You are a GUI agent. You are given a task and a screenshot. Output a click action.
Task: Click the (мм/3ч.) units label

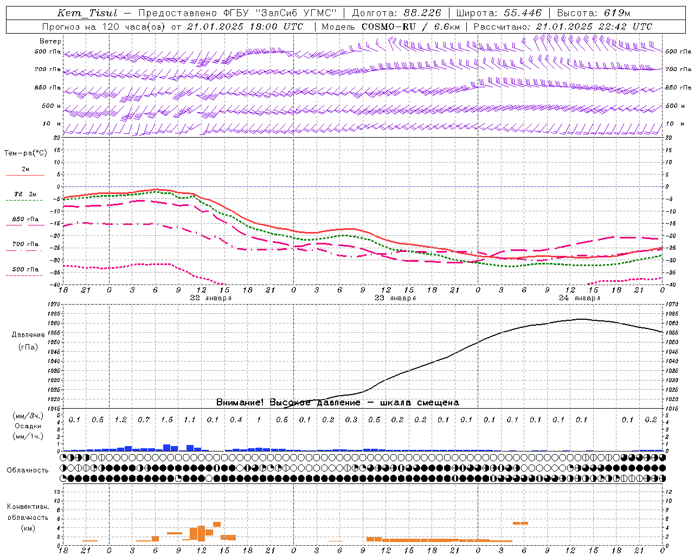(x=28, y=416)
